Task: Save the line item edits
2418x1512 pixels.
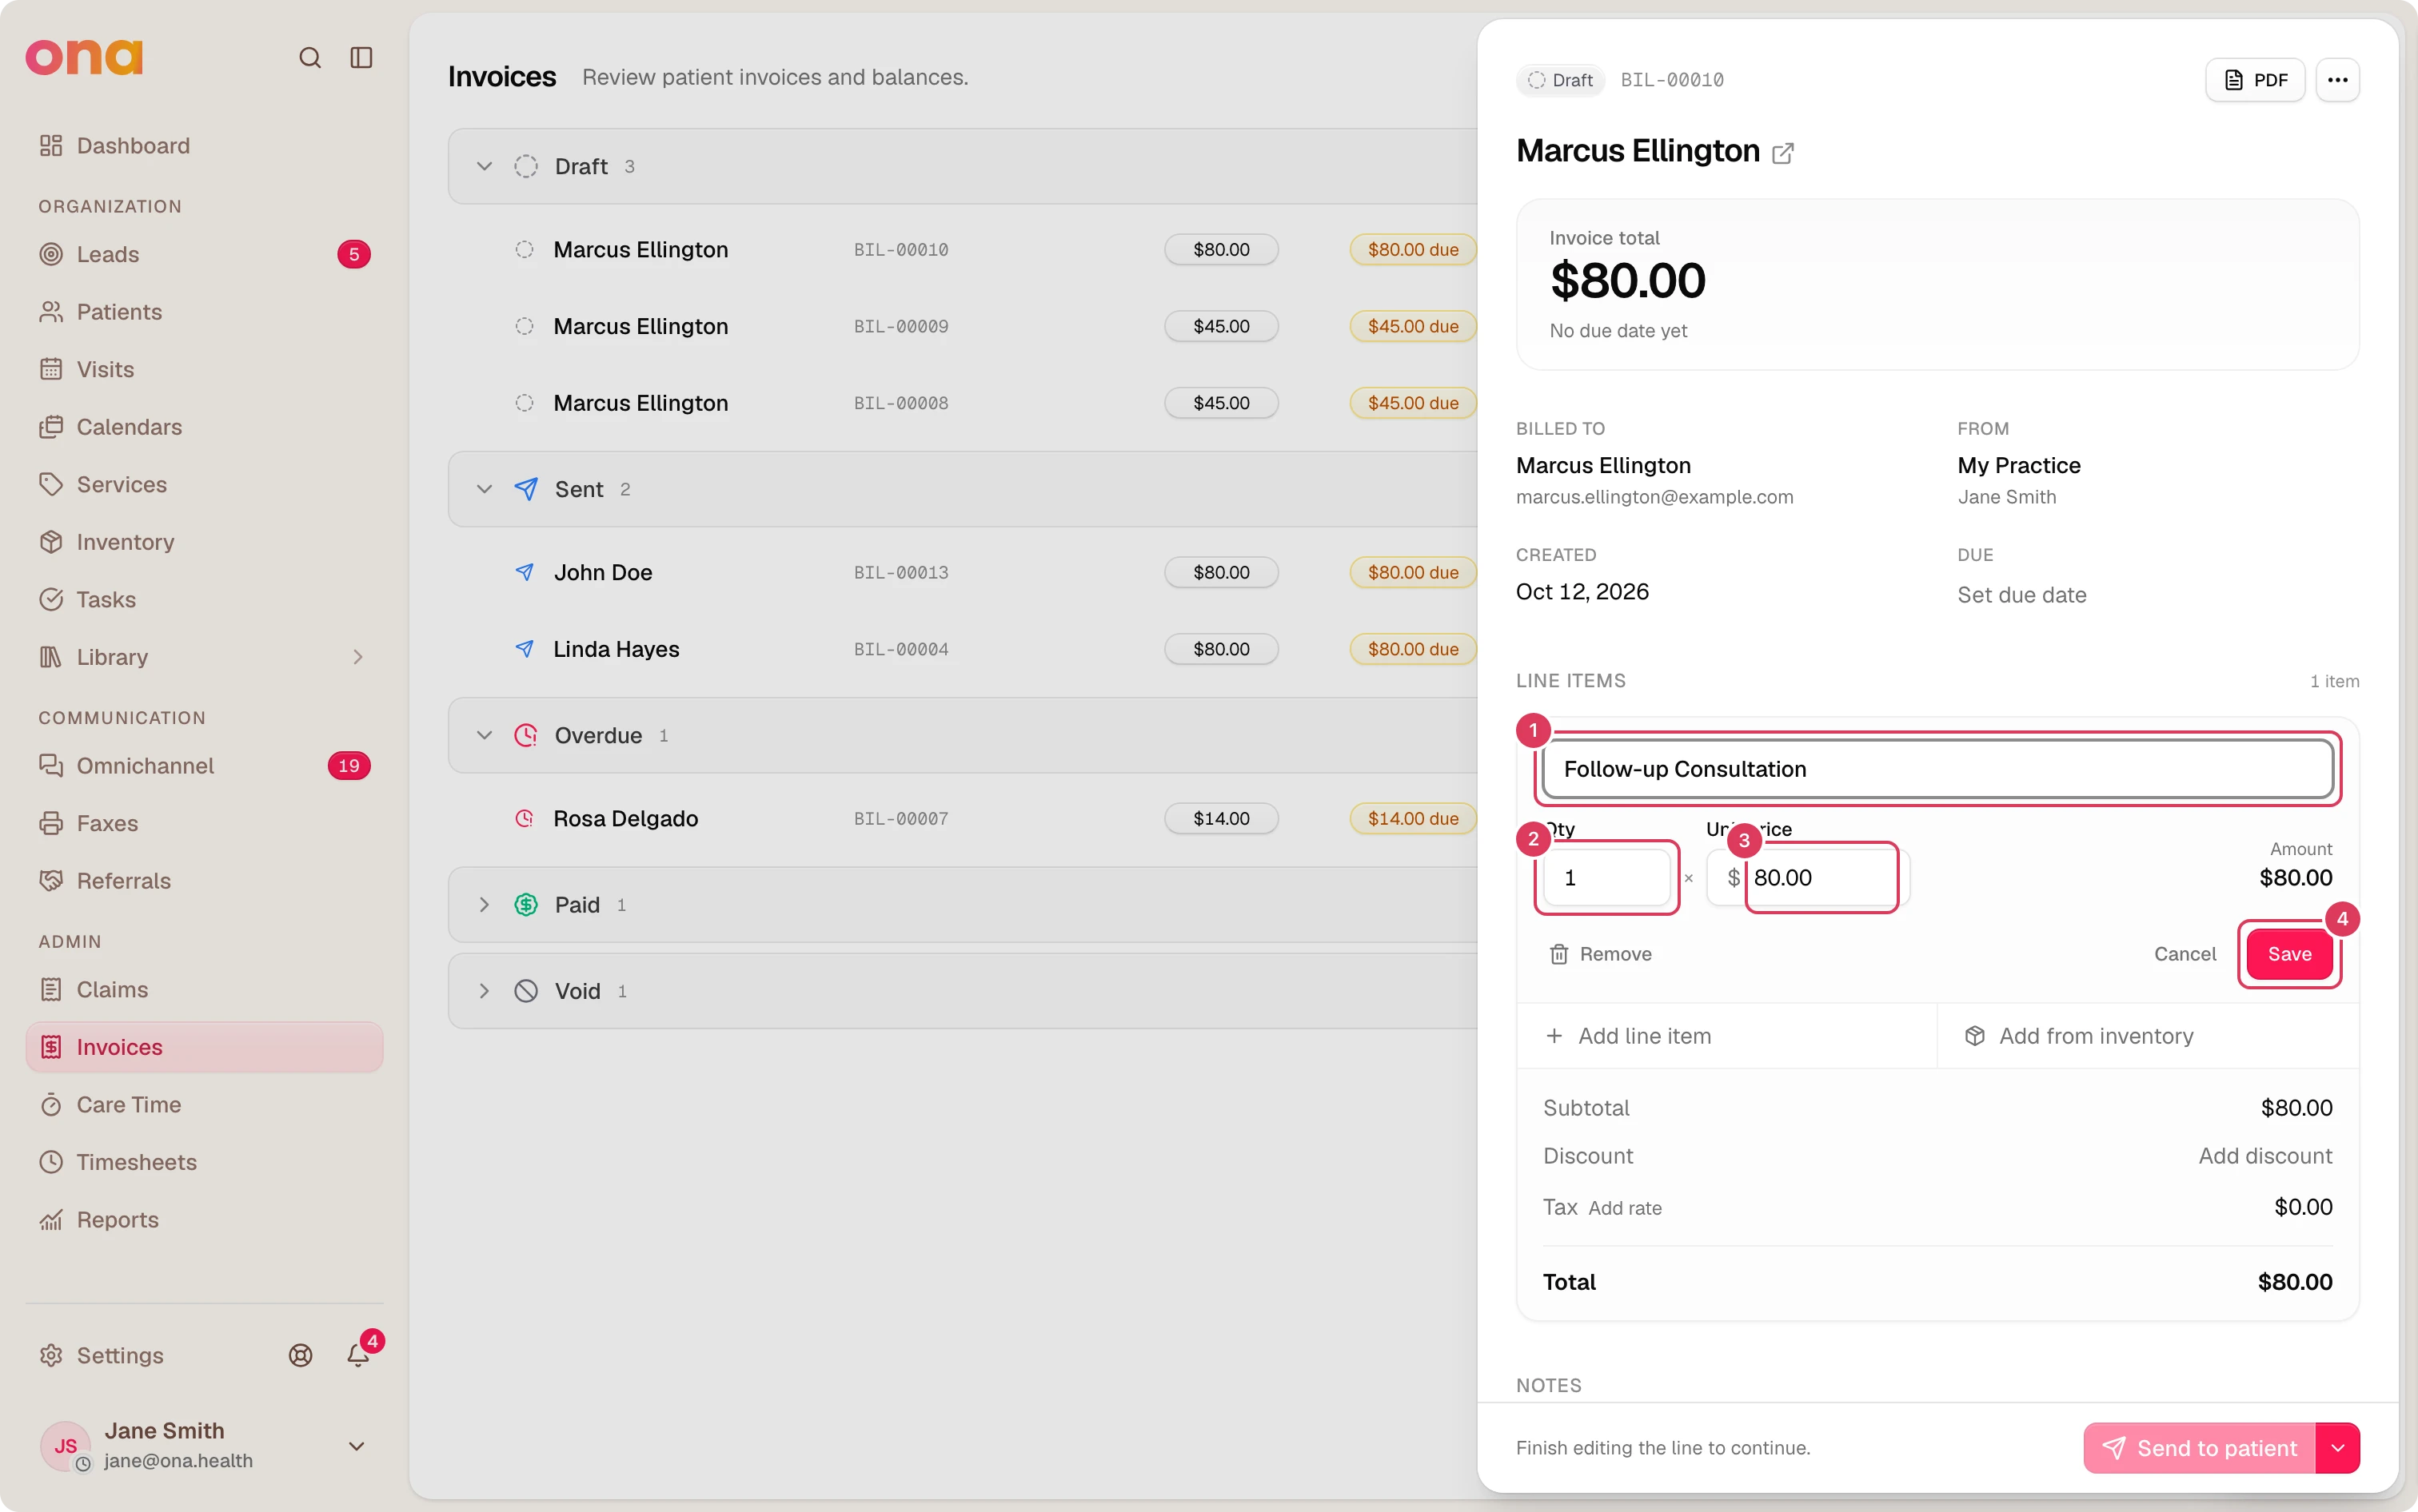Action: 2289,954
